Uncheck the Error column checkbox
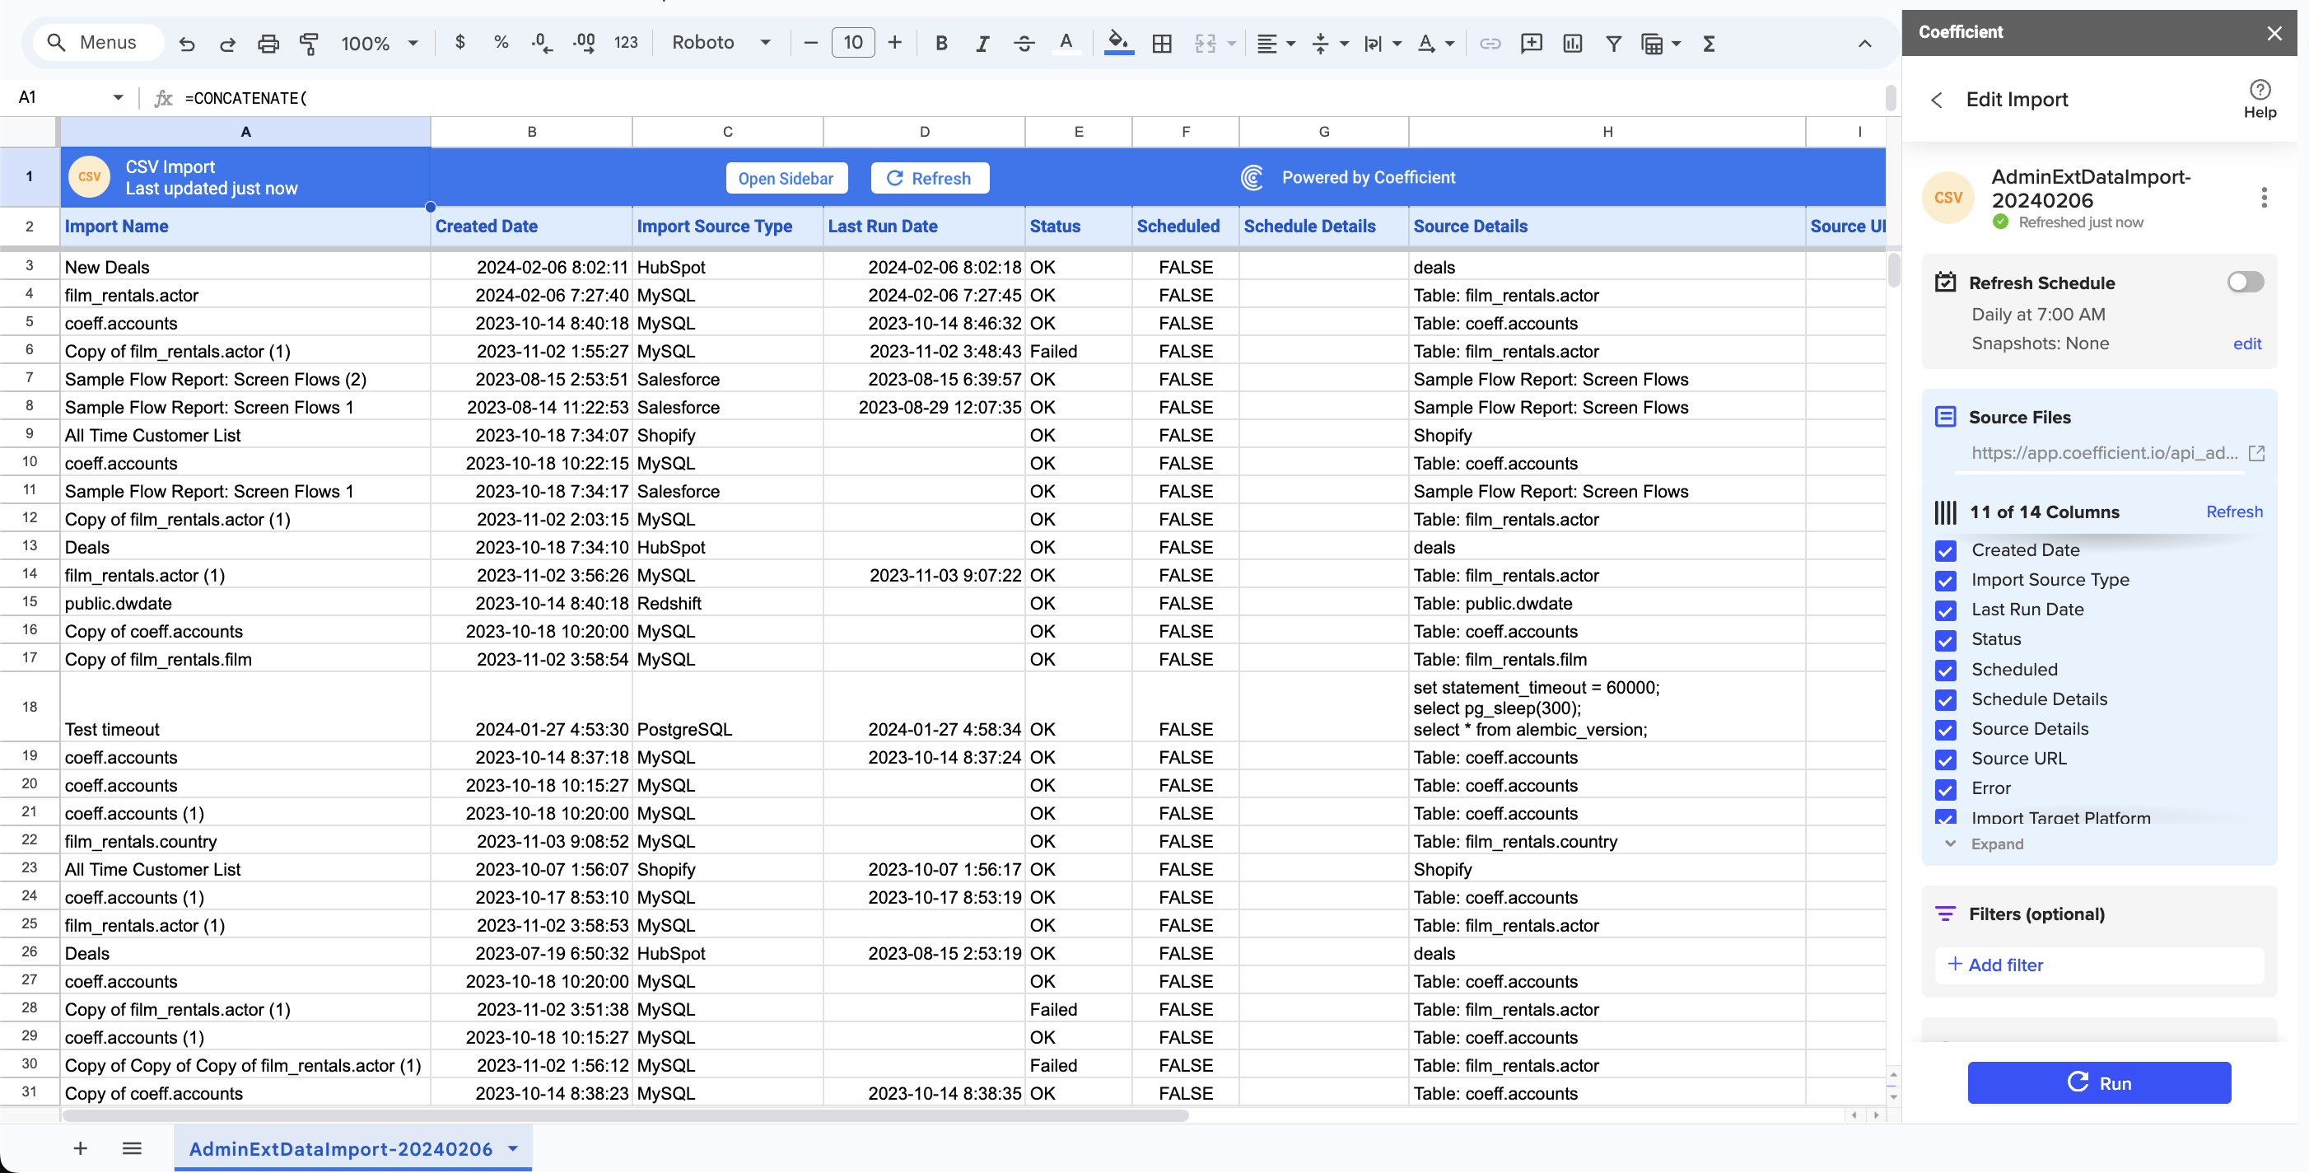This screenshot has height=1173, width=2309. (1945, 788)
